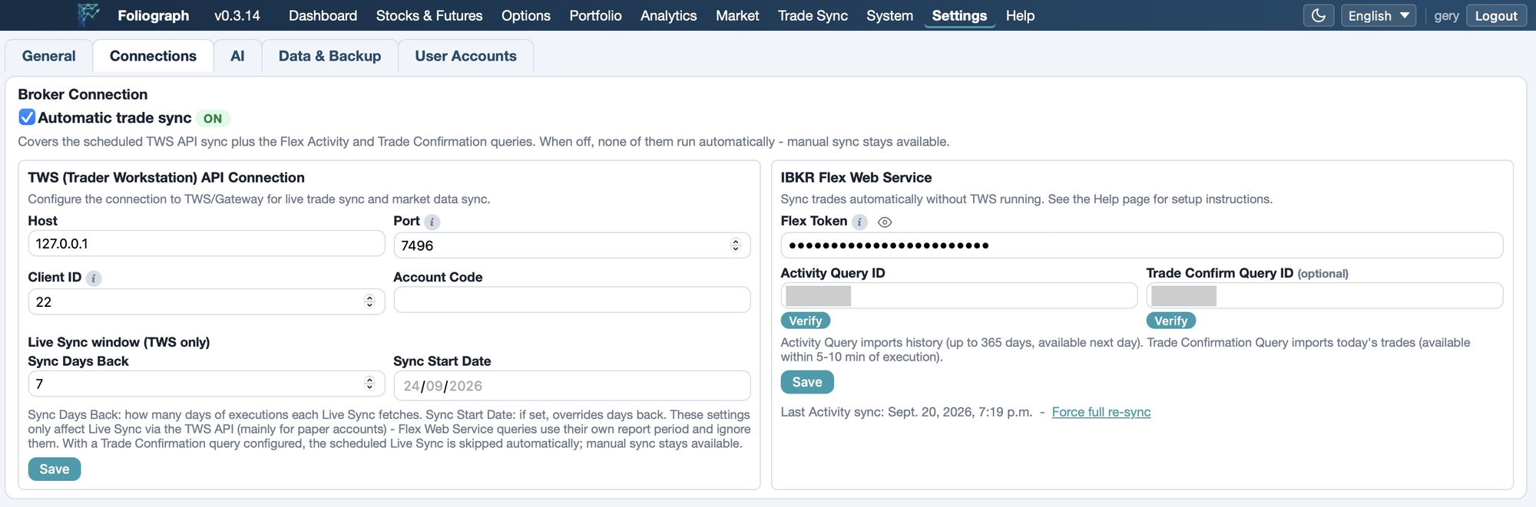Open Analytics menu
Screen dimensions: 1536x507
(669, 15)
